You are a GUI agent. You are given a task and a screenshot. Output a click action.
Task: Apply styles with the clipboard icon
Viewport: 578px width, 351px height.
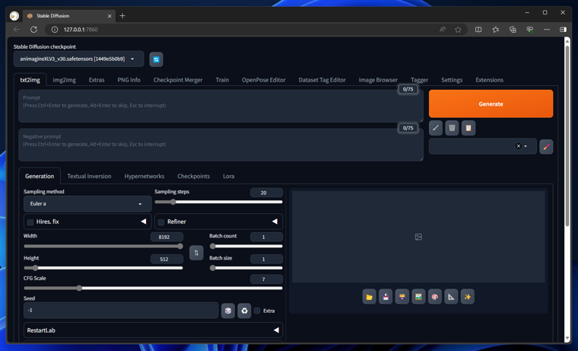tap(468, 128)
